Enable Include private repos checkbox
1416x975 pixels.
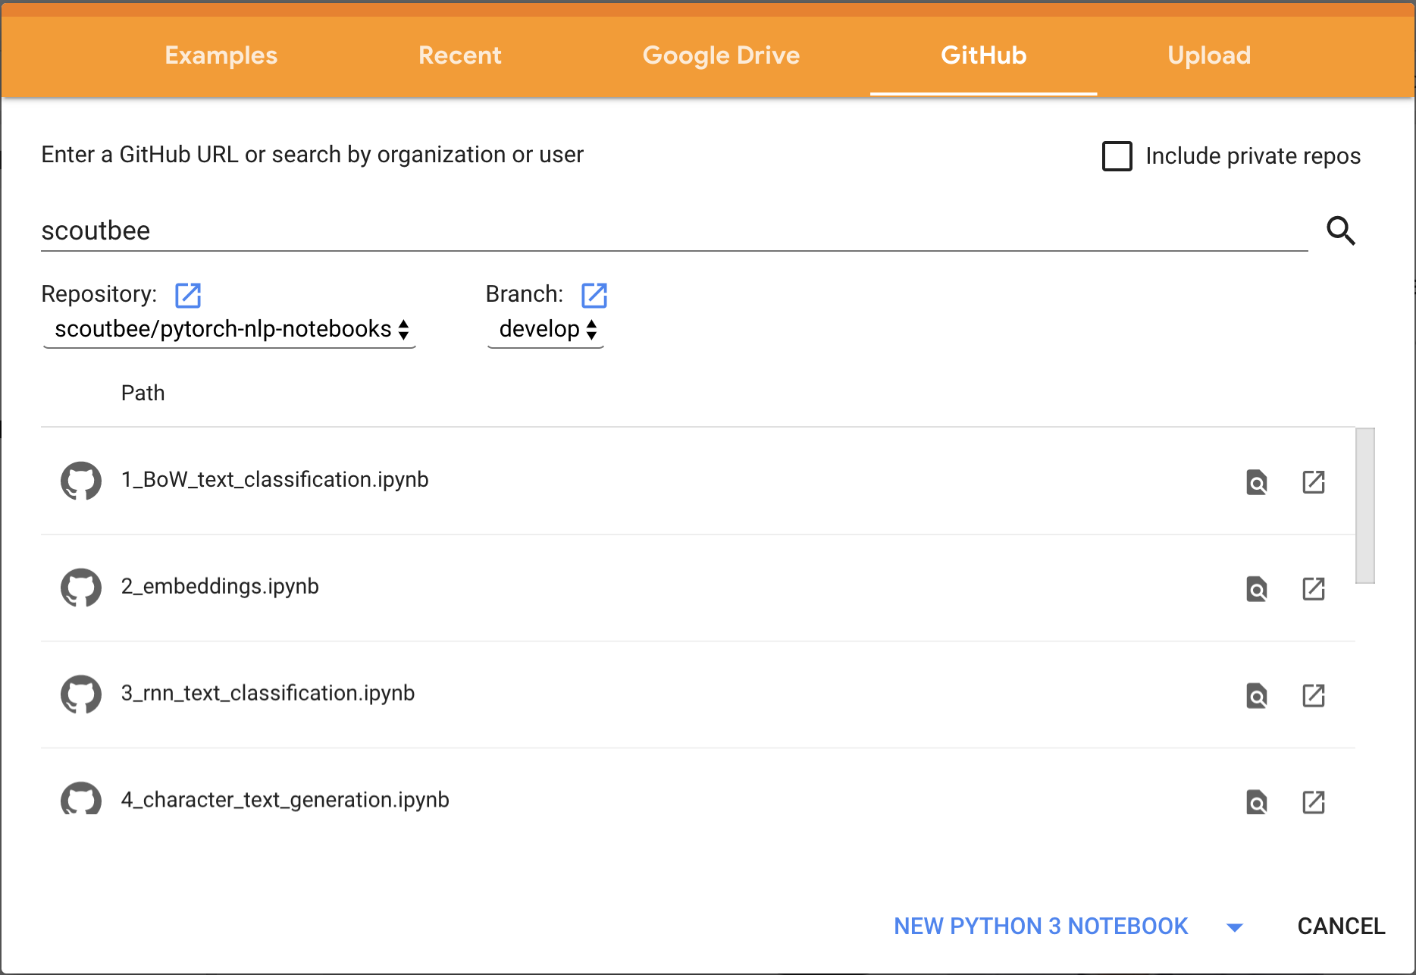click(x=1117, y=156)
